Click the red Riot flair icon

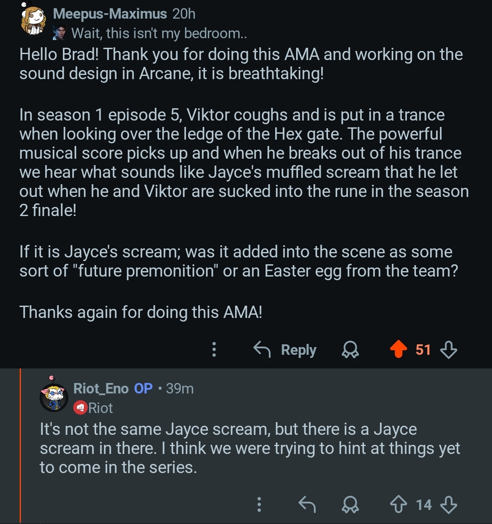coord(80,408)
